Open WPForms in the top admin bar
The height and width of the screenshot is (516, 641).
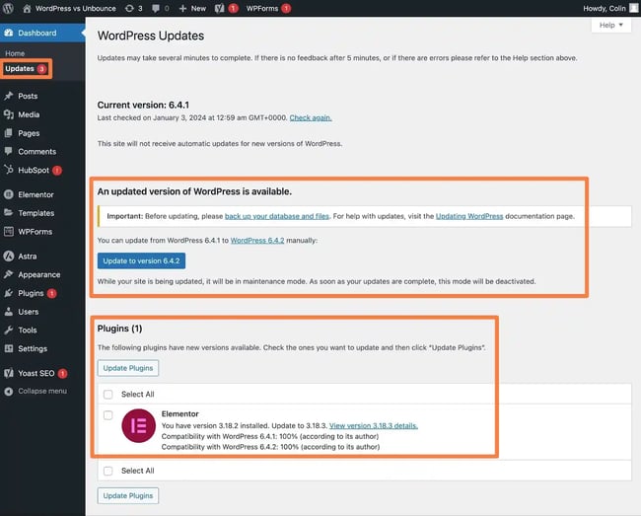click(x=262, y=8)
